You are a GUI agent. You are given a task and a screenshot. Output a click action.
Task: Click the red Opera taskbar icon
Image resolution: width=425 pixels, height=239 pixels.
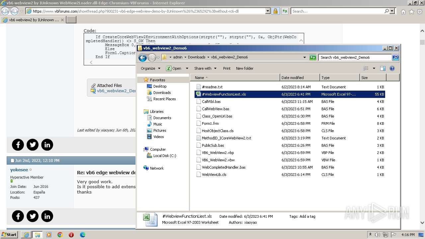[71, 235]
